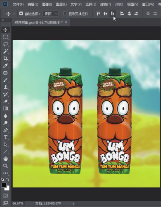Select the Move tool in toolbox
Screen dimensions: 161x207
click(5, 30)
